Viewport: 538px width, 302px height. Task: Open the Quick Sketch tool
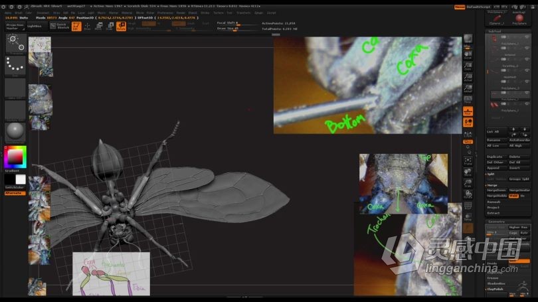[x=60, y=26]
